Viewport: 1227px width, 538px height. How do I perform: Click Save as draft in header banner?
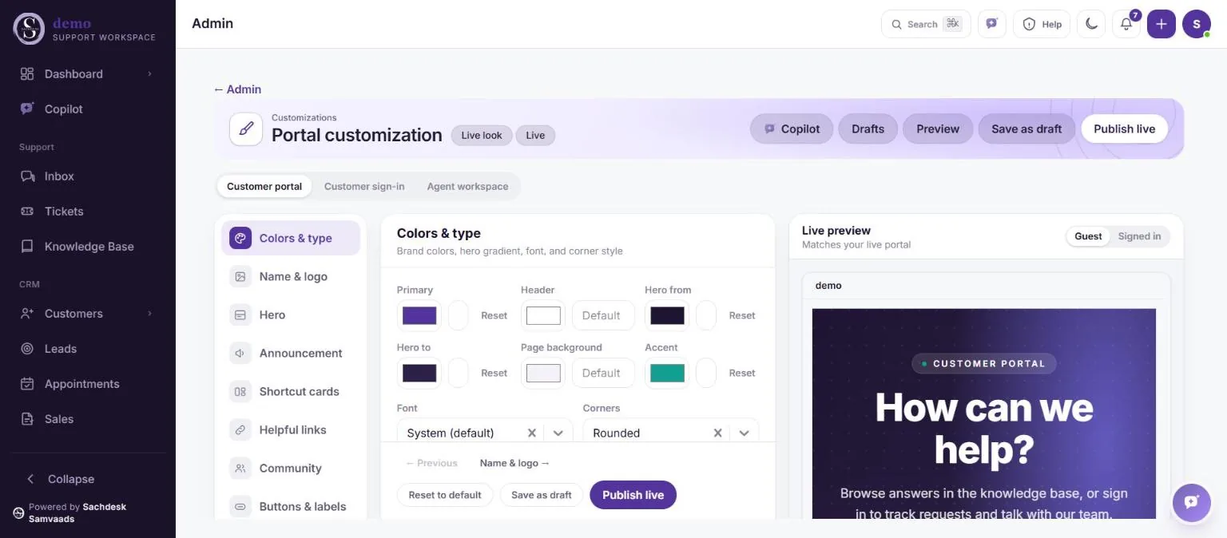(1026, 129)
